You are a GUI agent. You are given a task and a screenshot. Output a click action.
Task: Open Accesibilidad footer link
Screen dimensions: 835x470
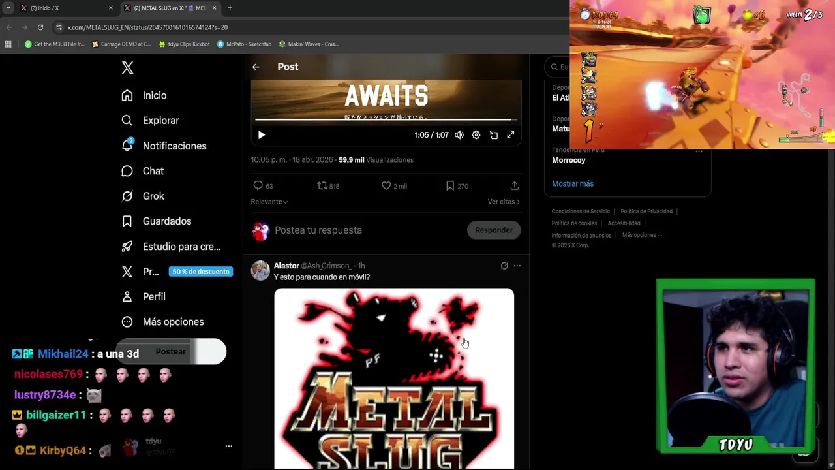click(624, 223)
